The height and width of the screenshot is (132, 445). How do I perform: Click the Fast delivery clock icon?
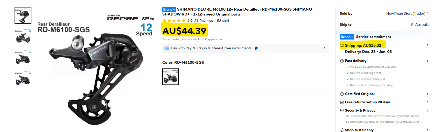tap(342, 61)
